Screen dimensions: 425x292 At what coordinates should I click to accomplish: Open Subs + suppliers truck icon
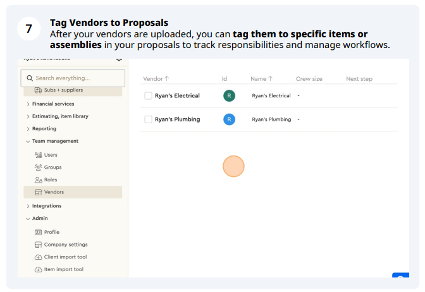pyautogui.click(x=38, y=90)
